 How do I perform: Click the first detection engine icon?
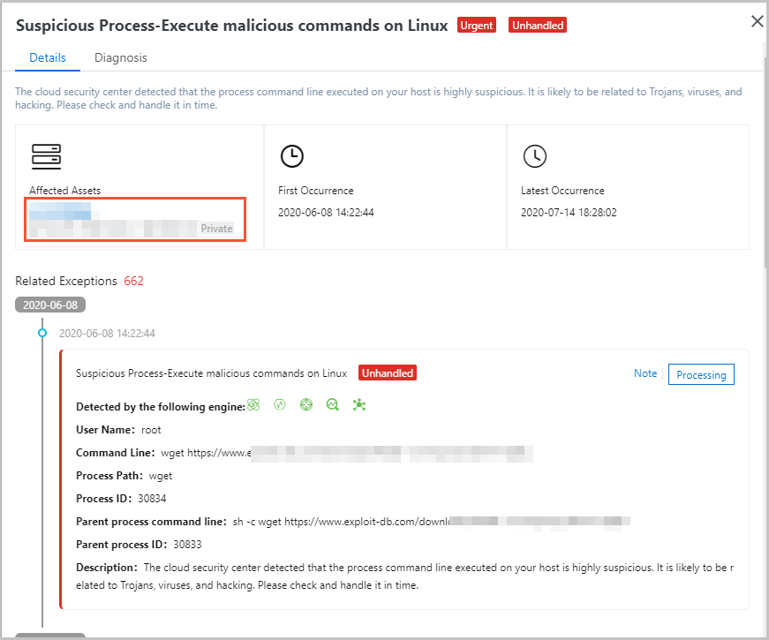click(x=253, y=404)
